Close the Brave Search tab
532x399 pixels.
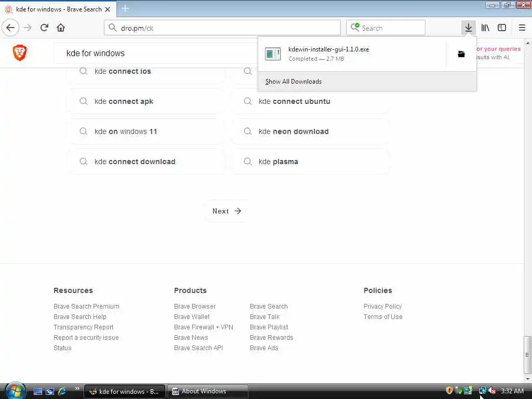(x=108, y=9)
